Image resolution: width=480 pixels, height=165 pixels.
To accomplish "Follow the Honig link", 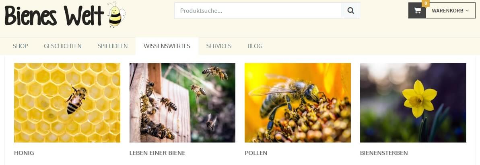I will pos(24,153).
